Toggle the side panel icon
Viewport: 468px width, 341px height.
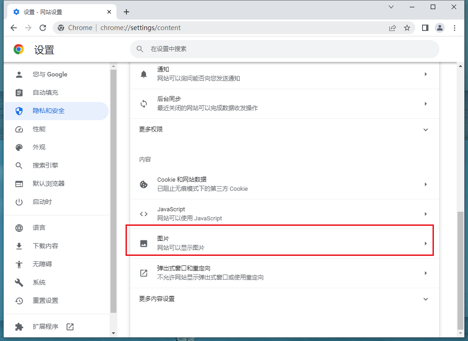coord(425,28)
